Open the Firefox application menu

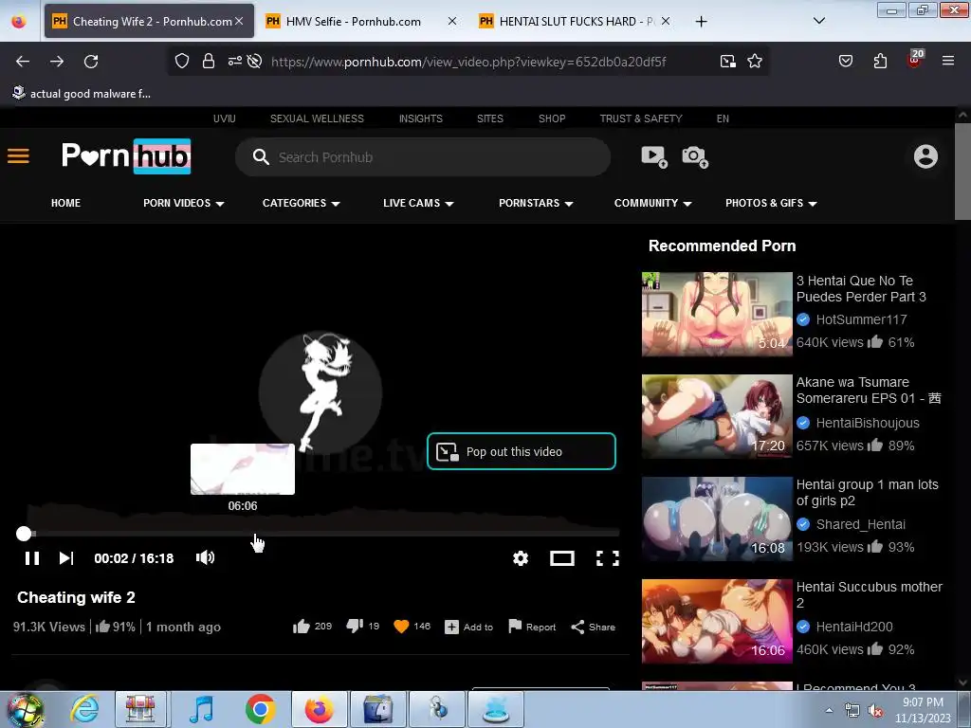(948, 61)
